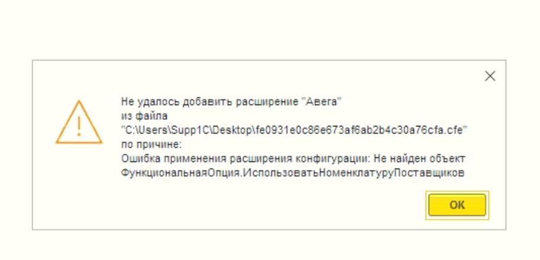Click the 'расширения конфигурации:' words
Image resolution: width=540 pixels, height=260 pixels.
299,159
